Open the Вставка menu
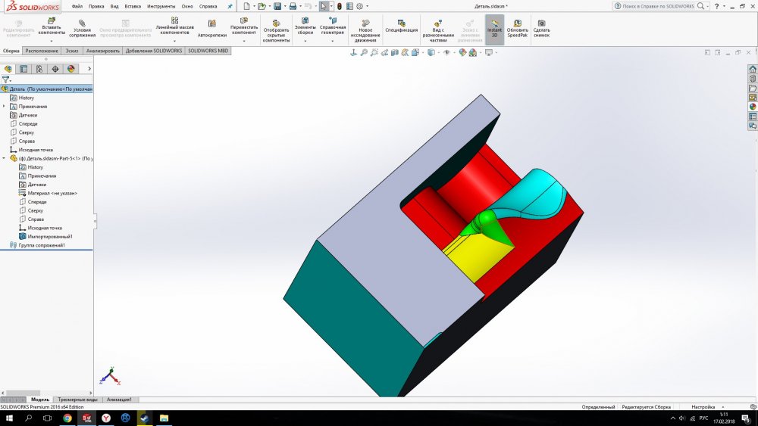This screenshot has height=426, width=758. 133,6
